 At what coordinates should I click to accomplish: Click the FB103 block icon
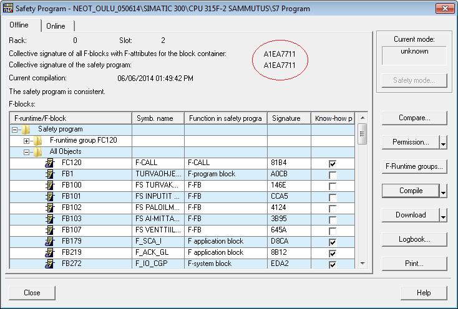[x=50, y=219]
